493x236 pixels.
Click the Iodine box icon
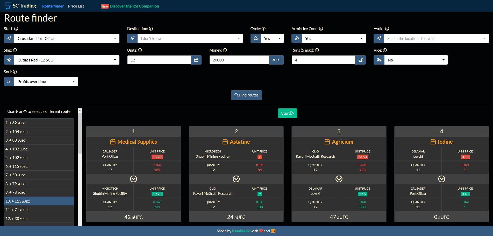tap(433, 142)
